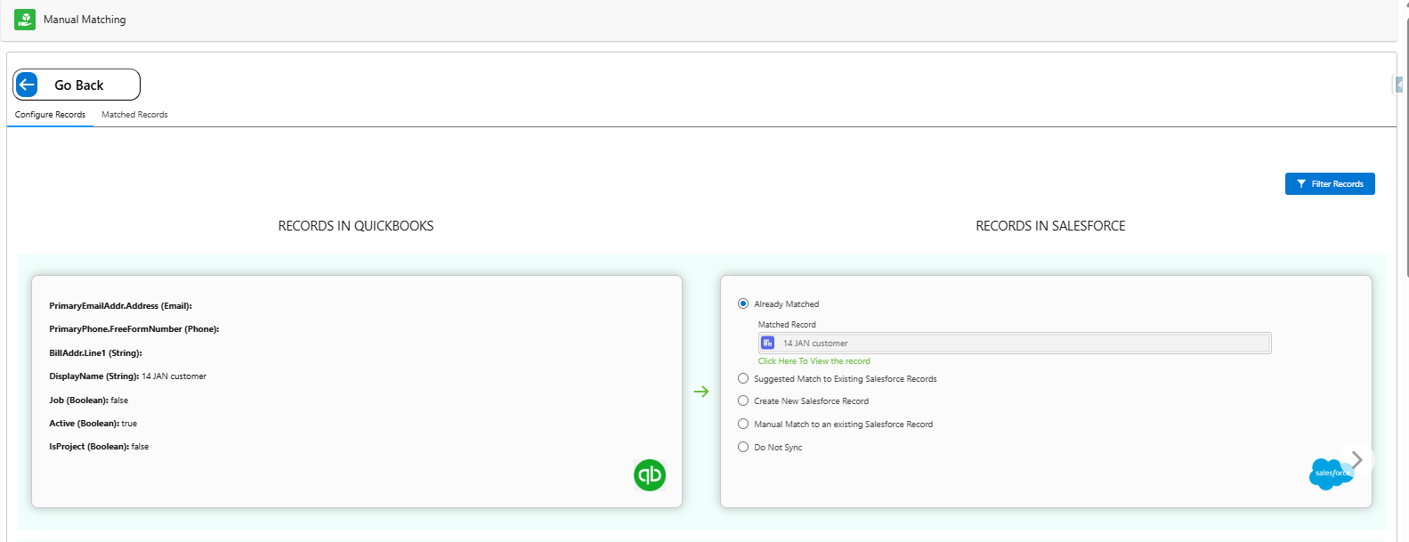Click the Go Back button
The image size is (1409, 542).
click(x=77, y=85)
